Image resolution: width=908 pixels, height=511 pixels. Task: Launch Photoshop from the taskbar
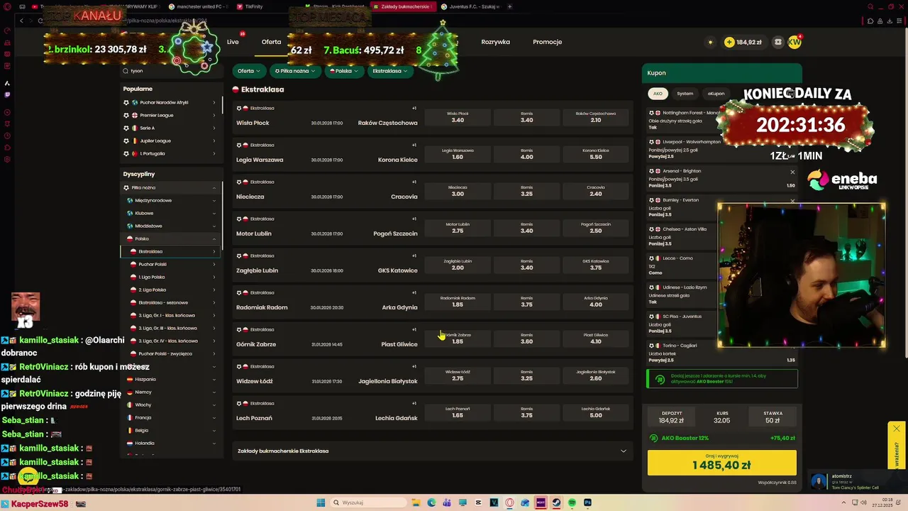587,502
